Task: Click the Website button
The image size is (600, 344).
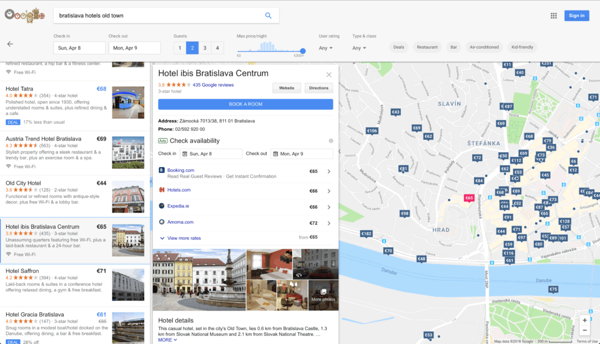Action: coord(287,88)
